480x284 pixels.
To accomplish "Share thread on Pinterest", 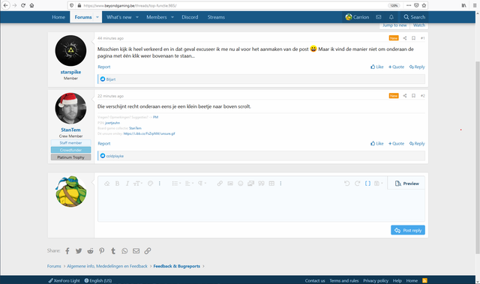I will click(x=102, y=251).
